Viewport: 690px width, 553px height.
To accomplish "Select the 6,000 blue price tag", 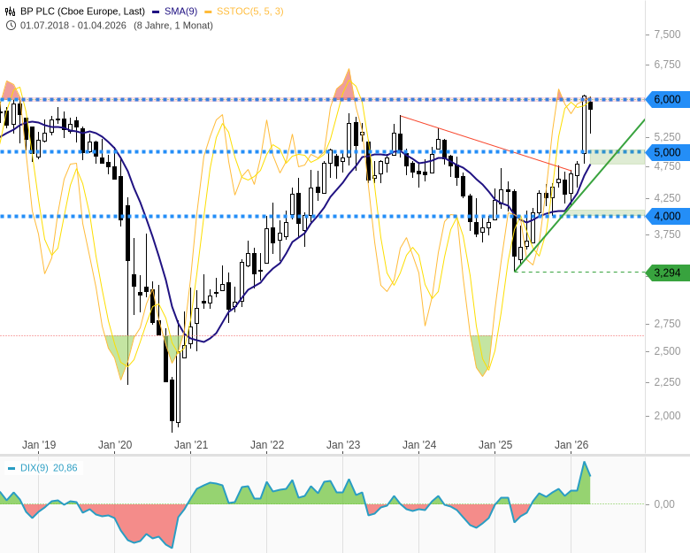I will pos(666,99).
